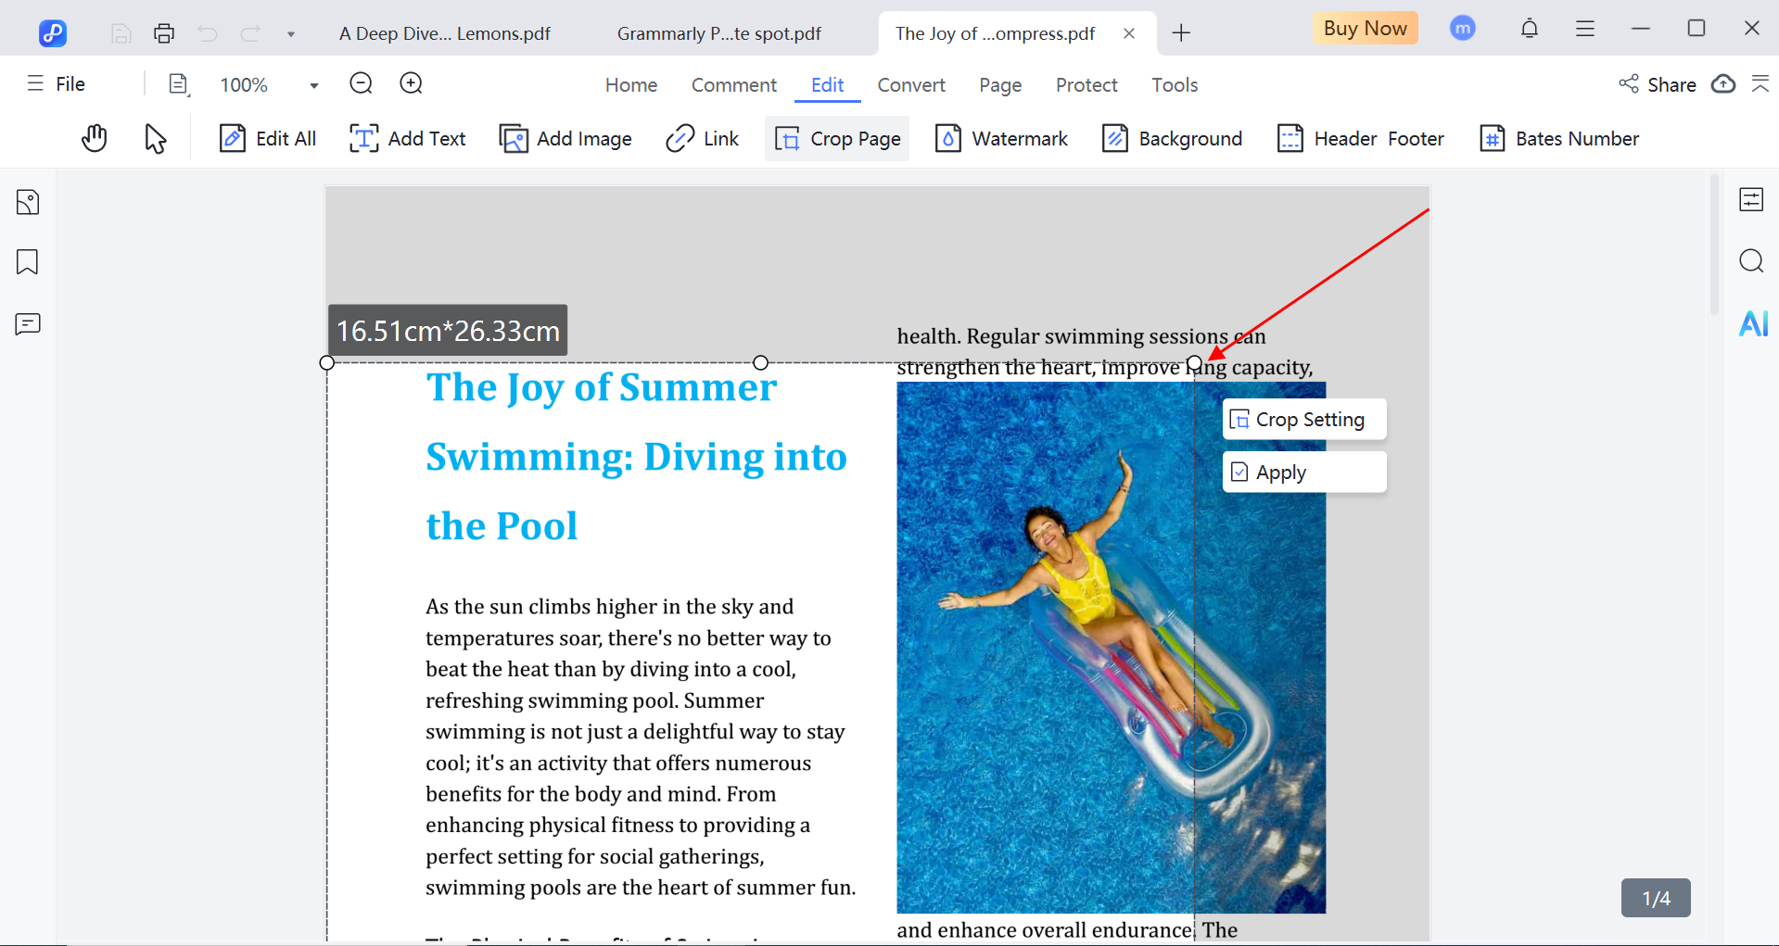Expand the zoom level dropdown
Screen dimensions: 1779x946
coord(314,85)
